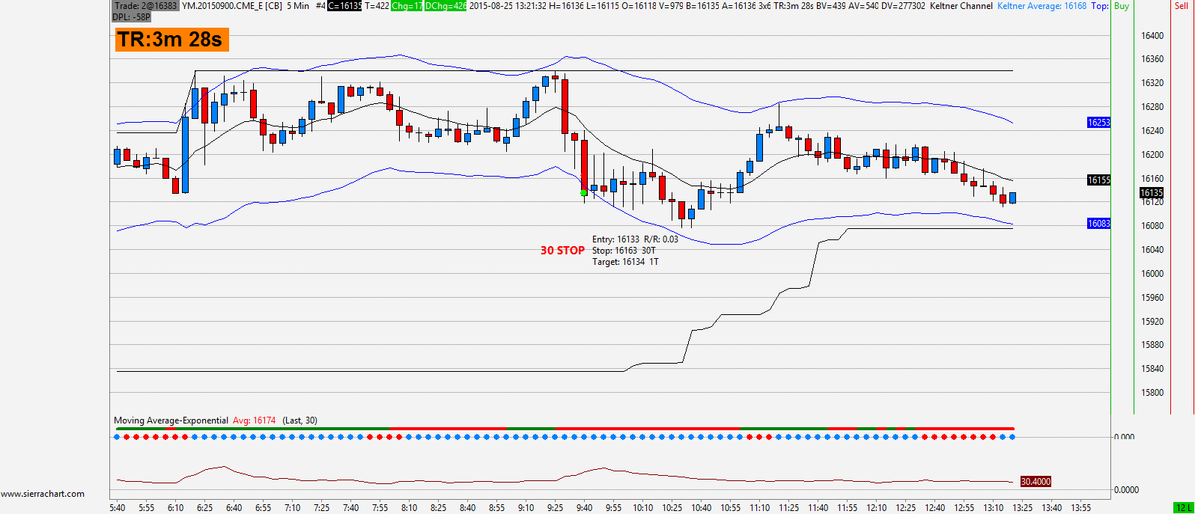Click the 13:10 time axis label
The image size is (1195, 514).
click(x=993, y=508)
